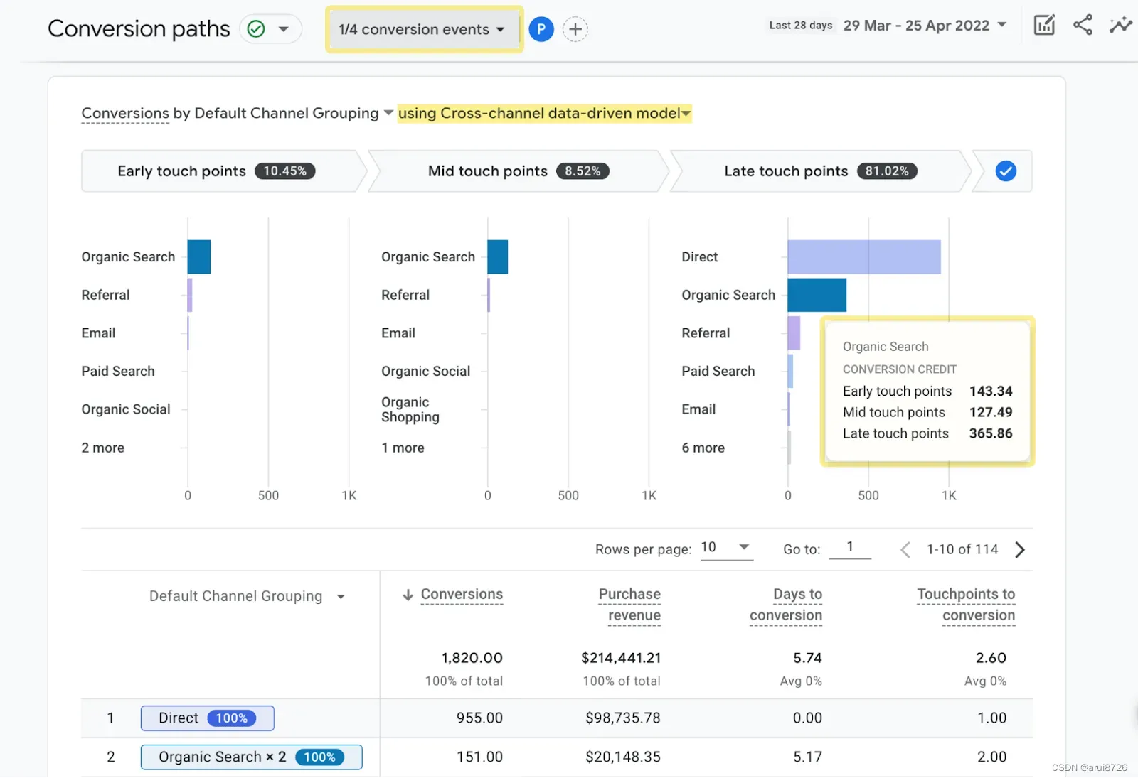Screen dimensions: 1138x778
Task: Select the Early touch points segment
Action: pos(217,171)
